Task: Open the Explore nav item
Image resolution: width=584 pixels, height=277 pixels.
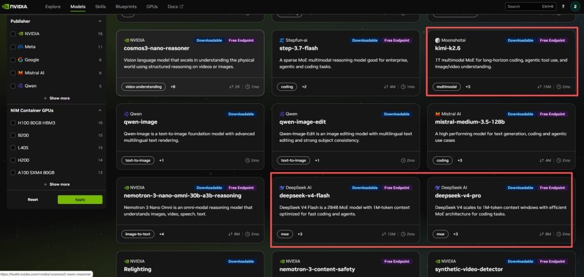Action: pyautogui.click(x=52, y=6)
